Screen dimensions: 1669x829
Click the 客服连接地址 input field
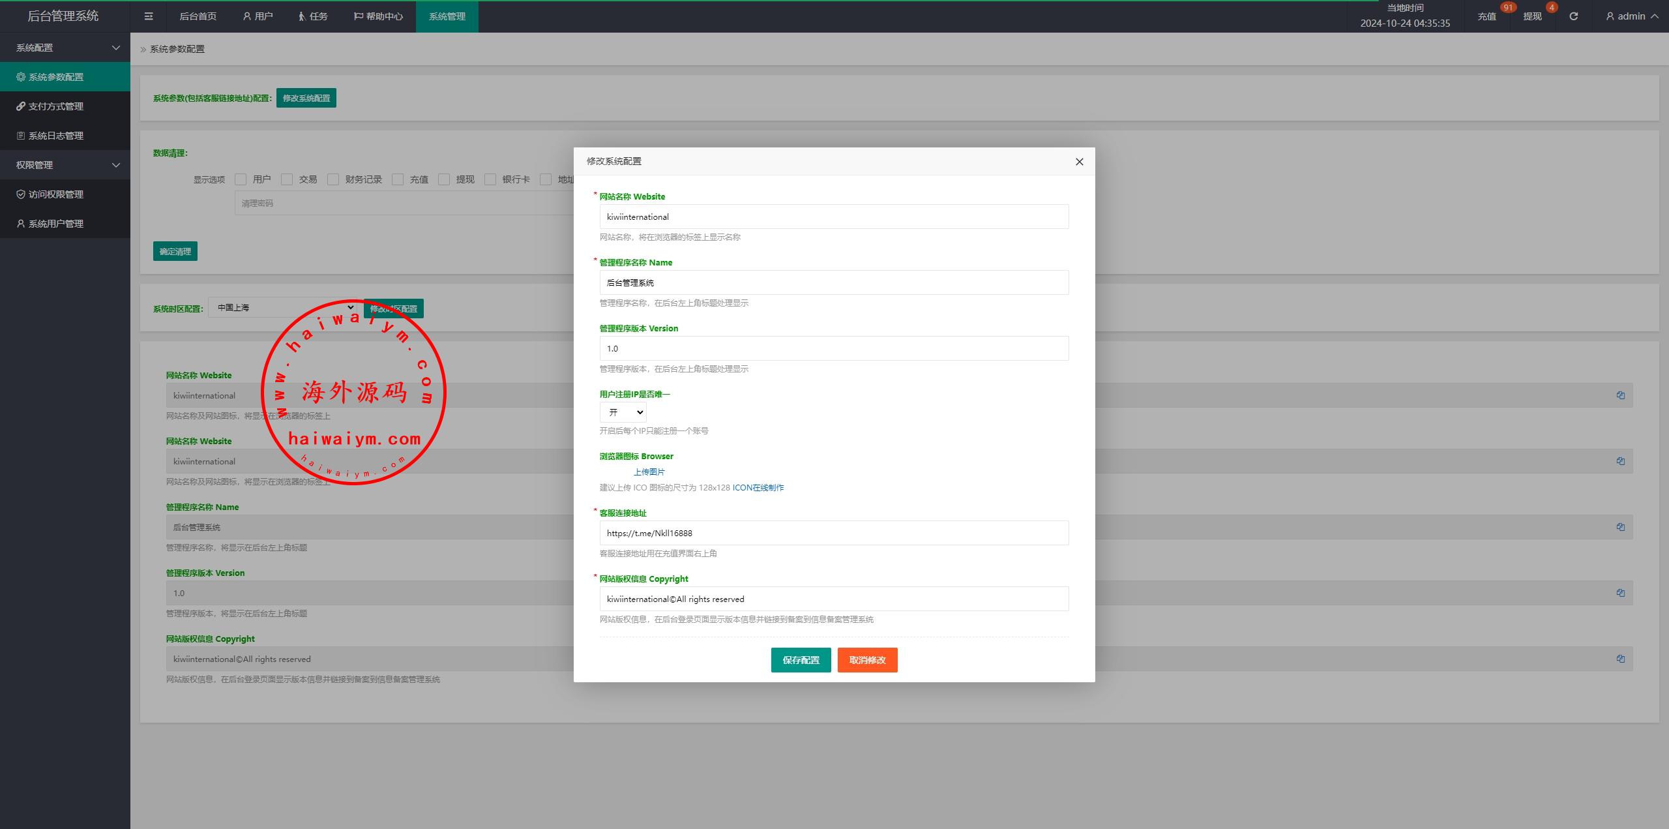click(x=833, y=533)
